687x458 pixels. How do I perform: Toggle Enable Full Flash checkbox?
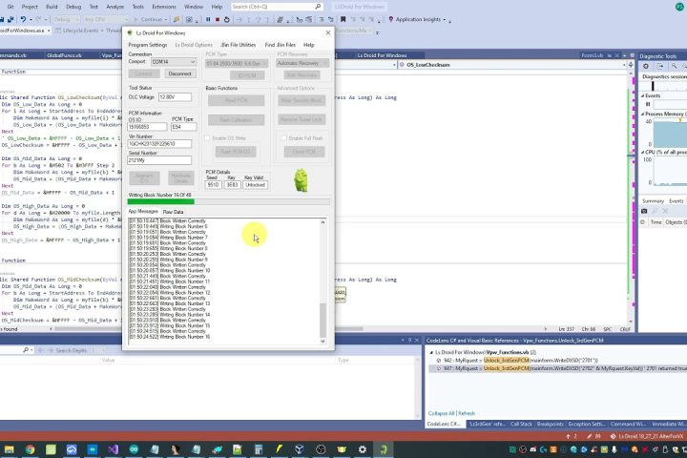284,138
